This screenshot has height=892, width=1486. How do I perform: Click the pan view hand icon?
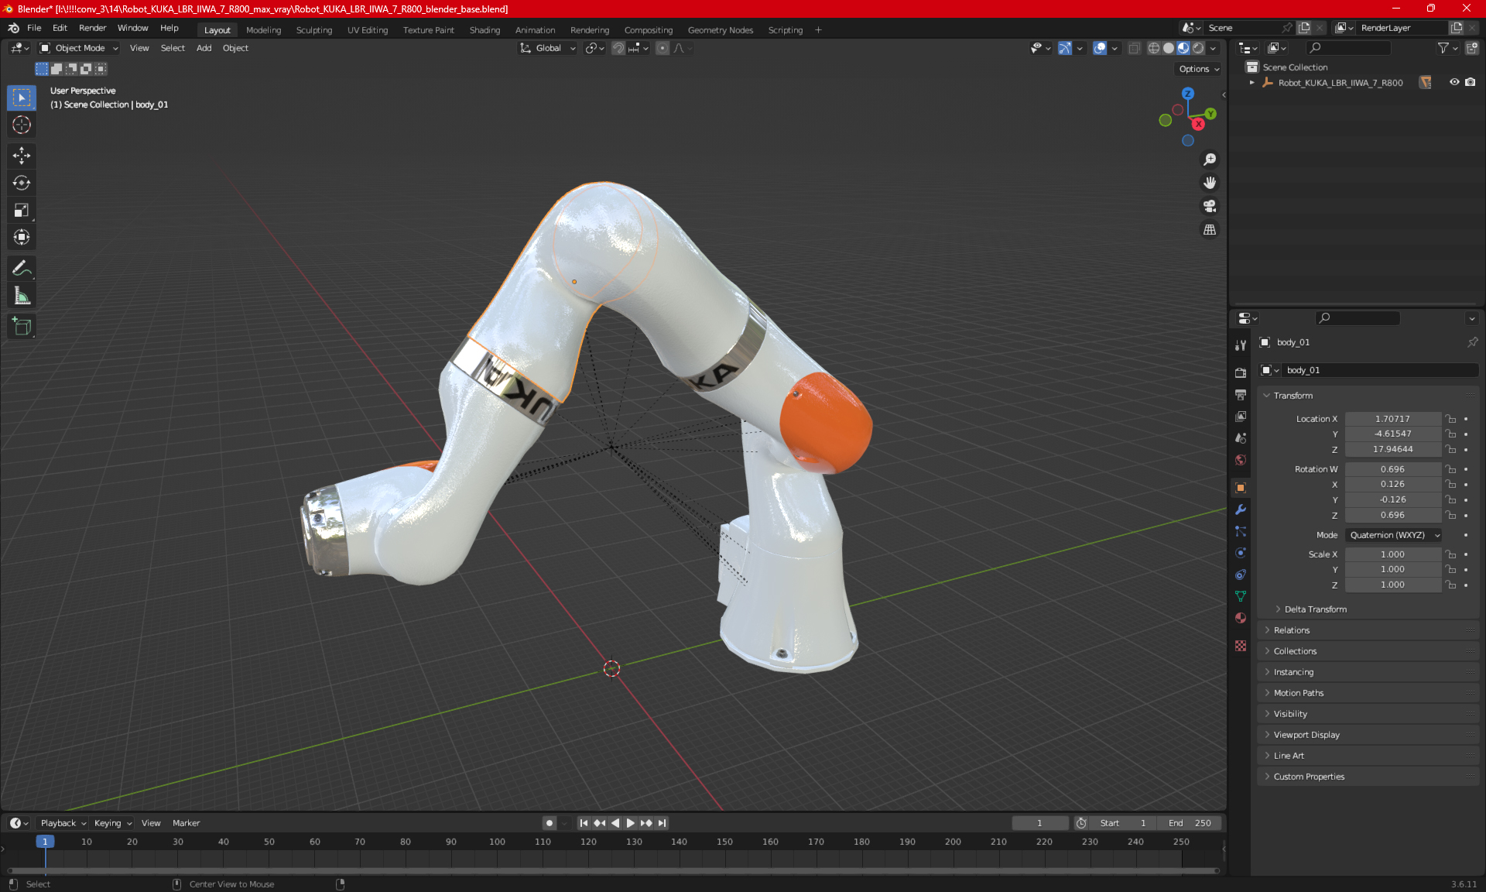(x=1210, y=183)
